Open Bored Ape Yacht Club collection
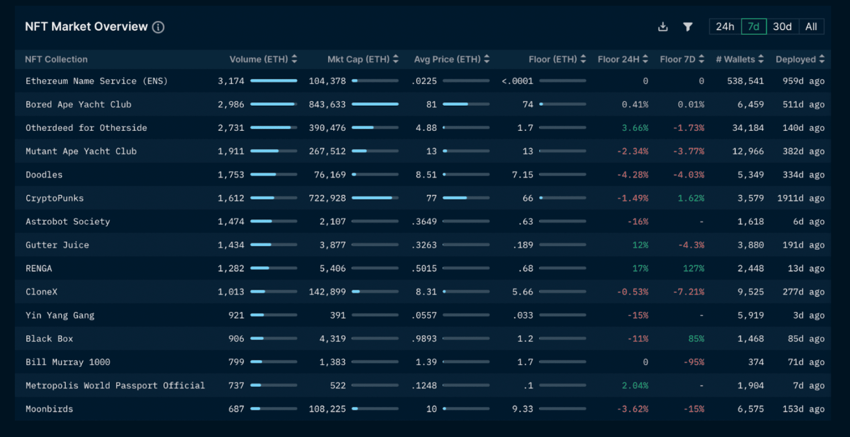 pos(78,104)
